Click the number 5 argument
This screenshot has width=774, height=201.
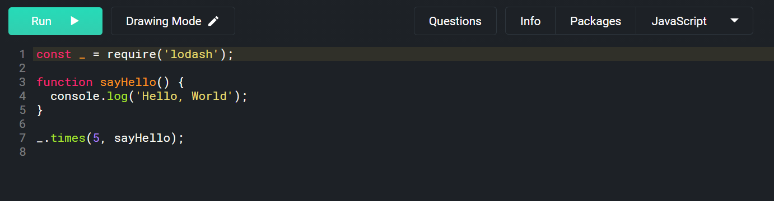point(96,138)
